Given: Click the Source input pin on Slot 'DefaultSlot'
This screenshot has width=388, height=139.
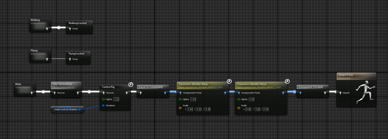Looking at the screenshot, I should click(x=54, y=93).
